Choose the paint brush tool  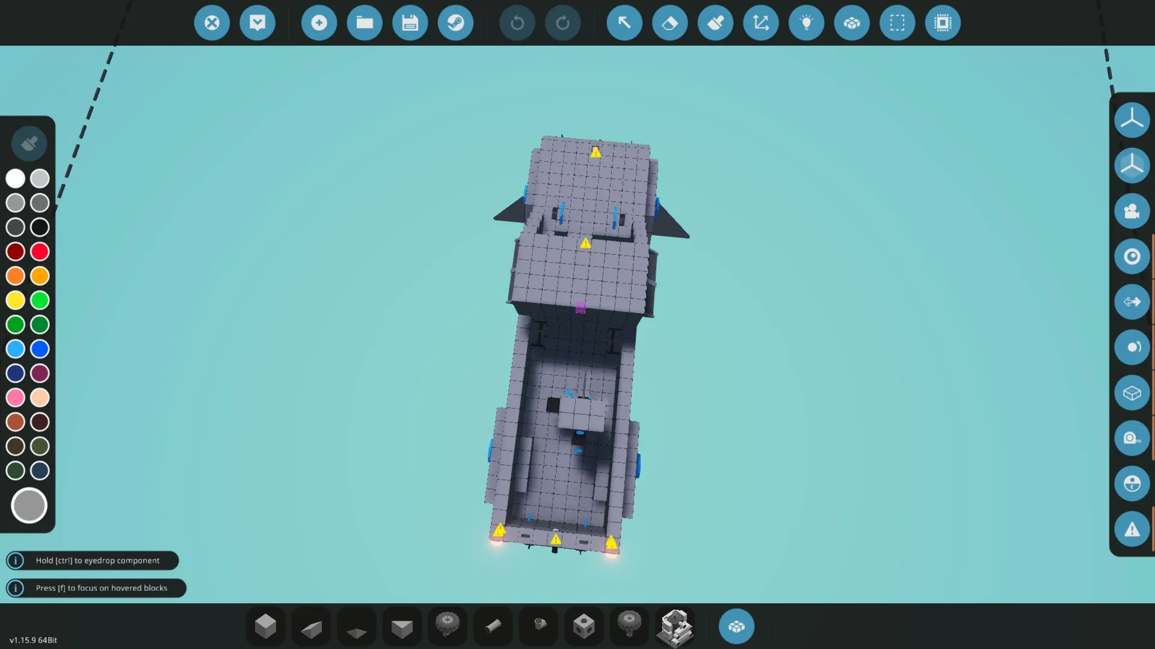(x=715, y=23)
